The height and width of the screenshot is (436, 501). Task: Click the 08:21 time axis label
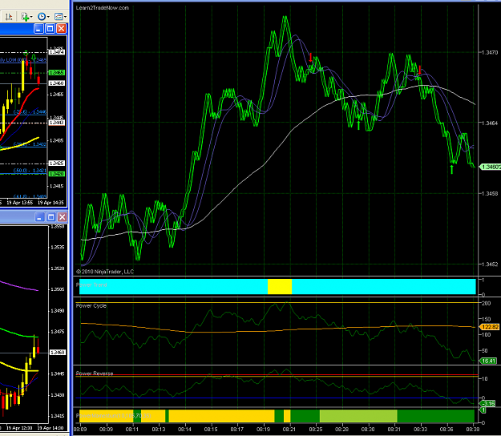point(289,430)
